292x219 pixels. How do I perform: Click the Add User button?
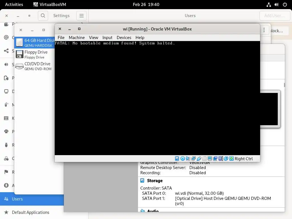coord(275,16)
